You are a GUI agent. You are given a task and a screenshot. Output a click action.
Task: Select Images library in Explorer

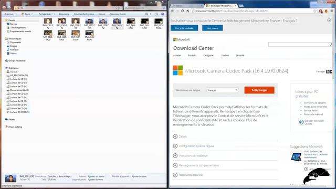pos(14,46)
